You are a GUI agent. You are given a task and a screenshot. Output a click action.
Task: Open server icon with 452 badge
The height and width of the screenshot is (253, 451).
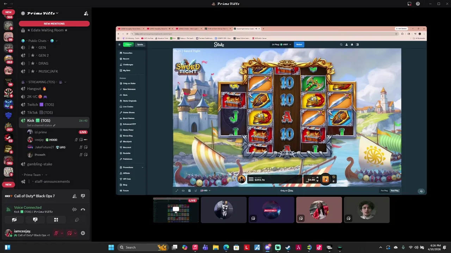[8, 58]
